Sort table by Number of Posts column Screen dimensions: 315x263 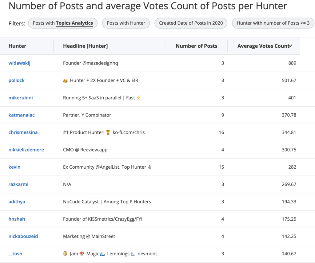196,46
